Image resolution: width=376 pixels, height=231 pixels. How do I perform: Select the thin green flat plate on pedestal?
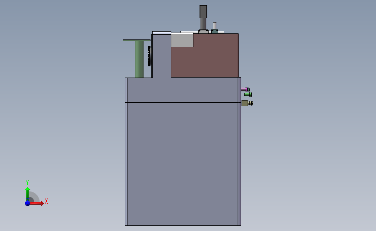coord(137,40)
